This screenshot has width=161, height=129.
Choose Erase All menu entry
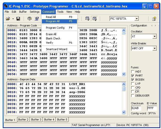click(59, 34)
